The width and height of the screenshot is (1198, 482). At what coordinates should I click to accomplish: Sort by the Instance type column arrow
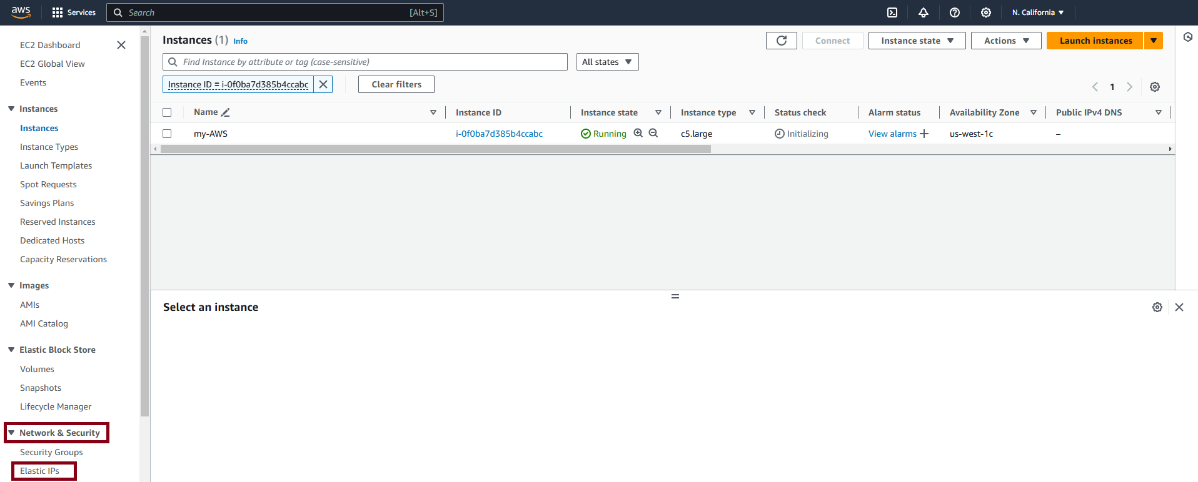752,112
